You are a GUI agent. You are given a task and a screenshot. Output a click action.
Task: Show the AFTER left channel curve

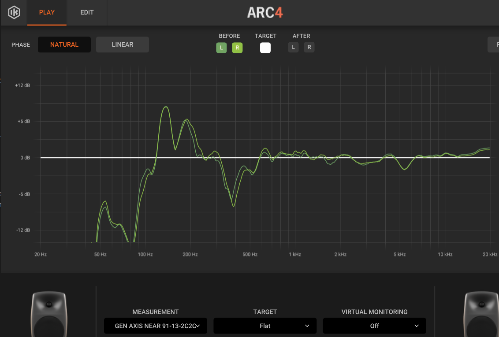point(294,47)
